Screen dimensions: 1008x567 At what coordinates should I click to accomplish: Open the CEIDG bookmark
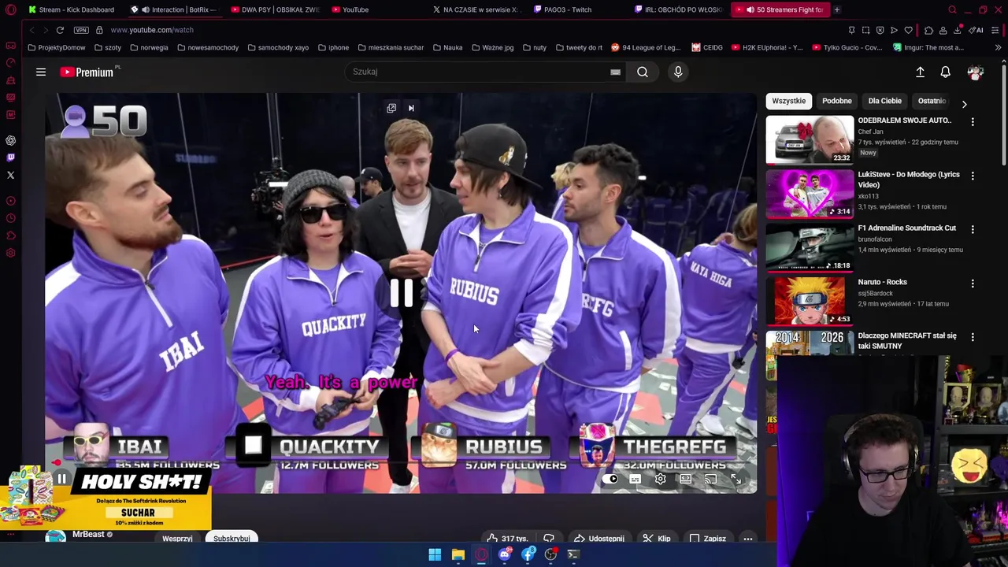click(x=707, y=47)
